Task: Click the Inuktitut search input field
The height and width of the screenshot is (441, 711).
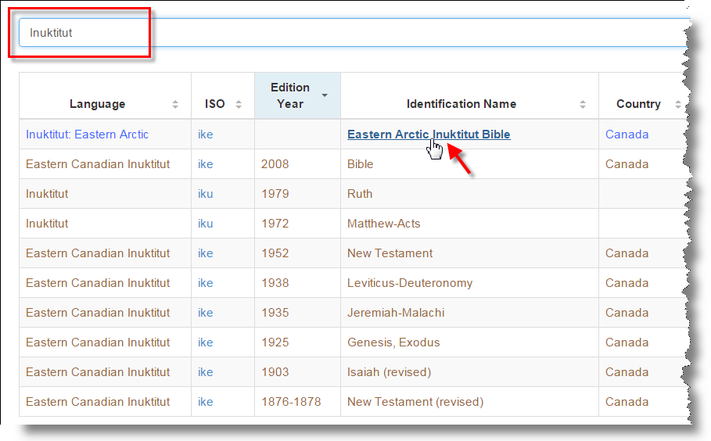Action: (x=352, y=33)
